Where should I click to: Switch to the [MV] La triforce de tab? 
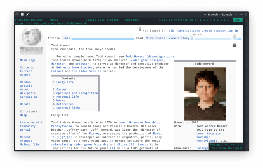click(x=177, y=20)
